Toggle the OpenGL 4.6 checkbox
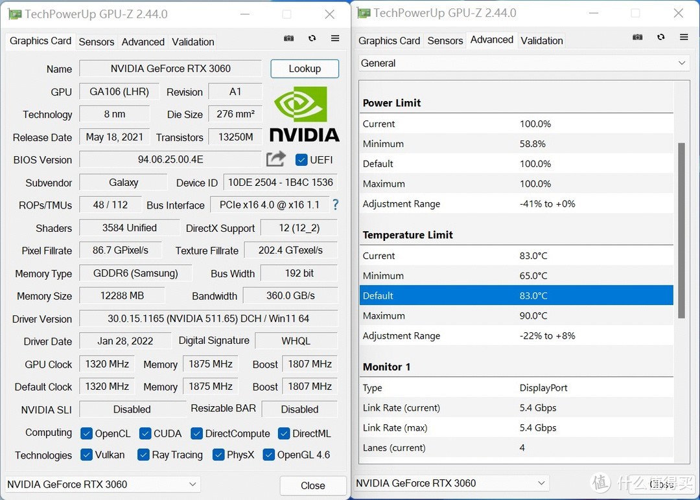Screen dimensions: 700x500 pyautogui.click(x=269, y=455)
